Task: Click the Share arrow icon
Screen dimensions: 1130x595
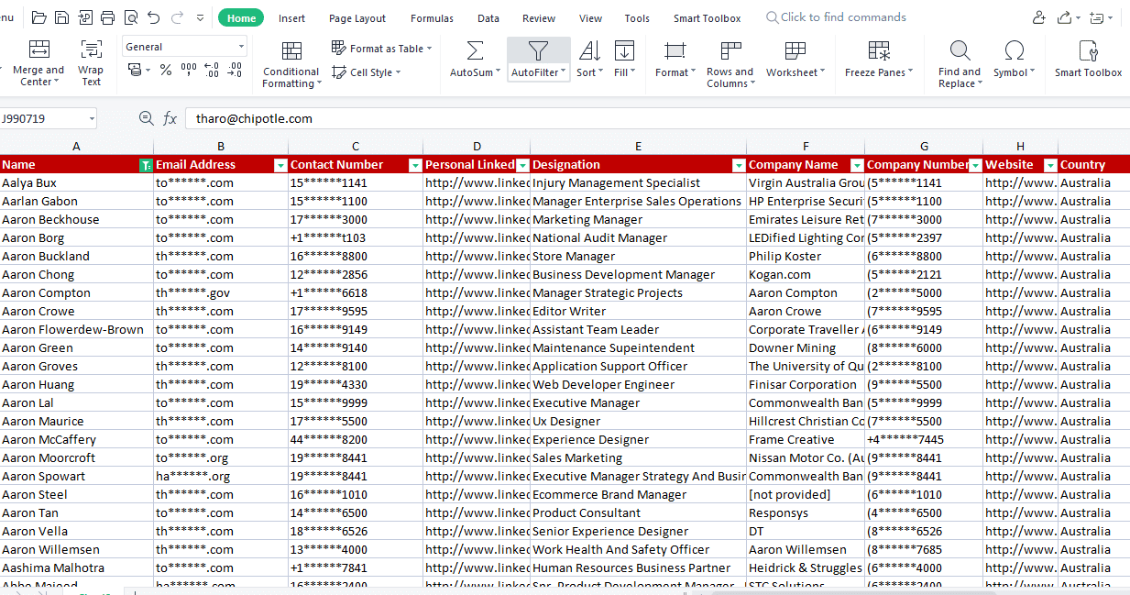Action: click(1064, 17)
